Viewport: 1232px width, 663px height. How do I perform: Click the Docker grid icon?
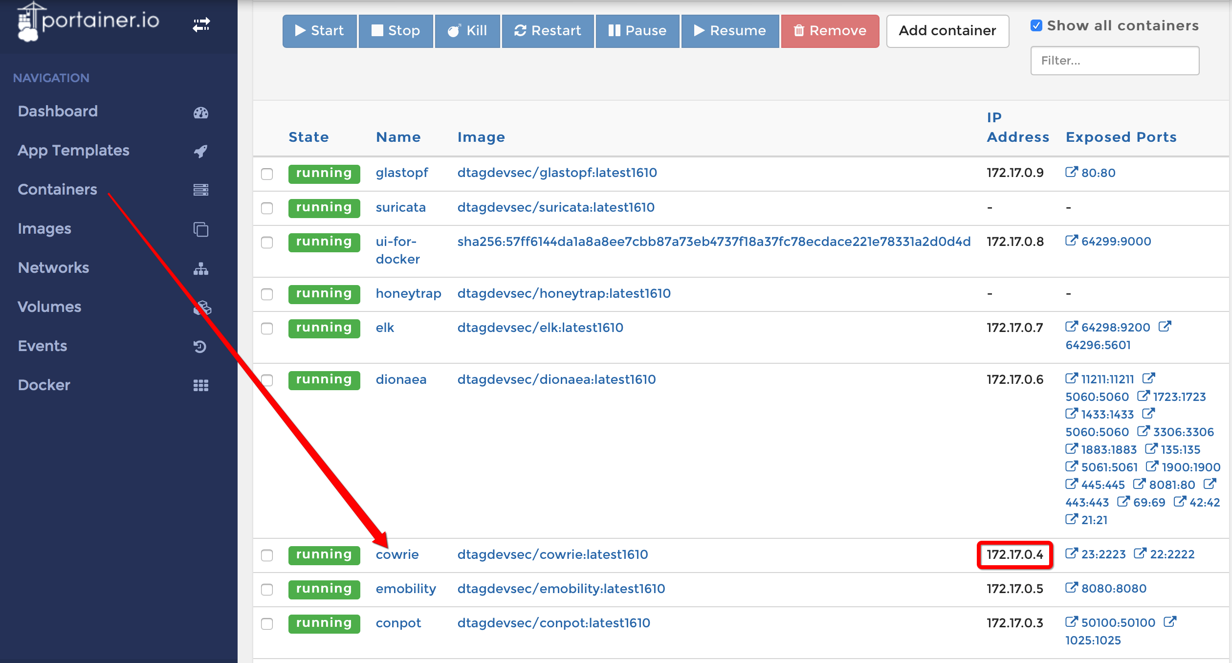tap(200, 386)
